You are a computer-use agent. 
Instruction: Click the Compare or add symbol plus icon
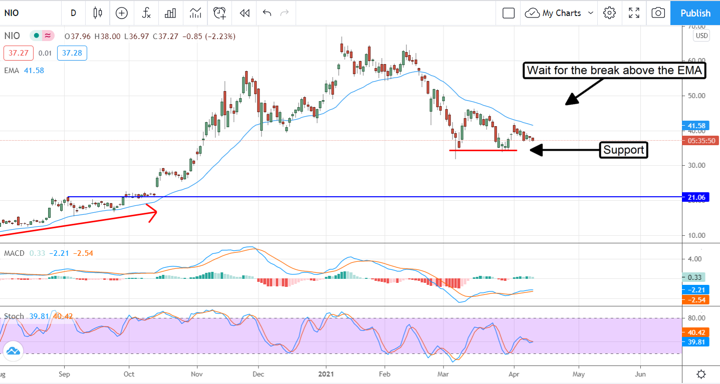122,13
